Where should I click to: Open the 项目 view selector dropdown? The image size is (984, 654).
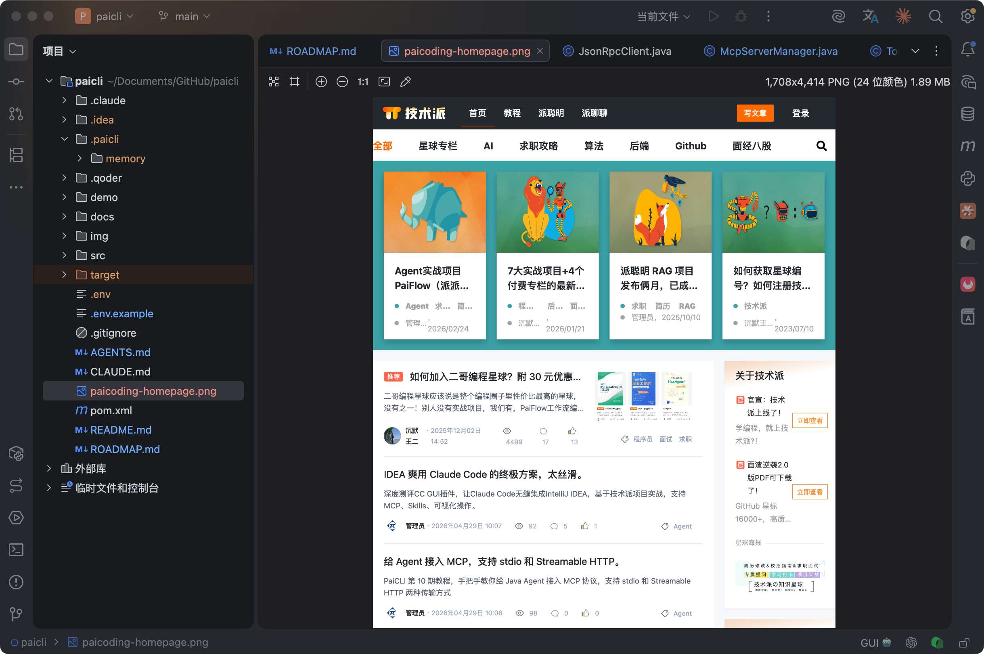tap(60, 51)
